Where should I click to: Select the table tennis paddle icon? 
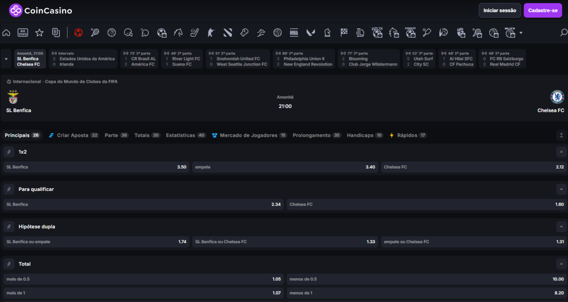point(145,33)
